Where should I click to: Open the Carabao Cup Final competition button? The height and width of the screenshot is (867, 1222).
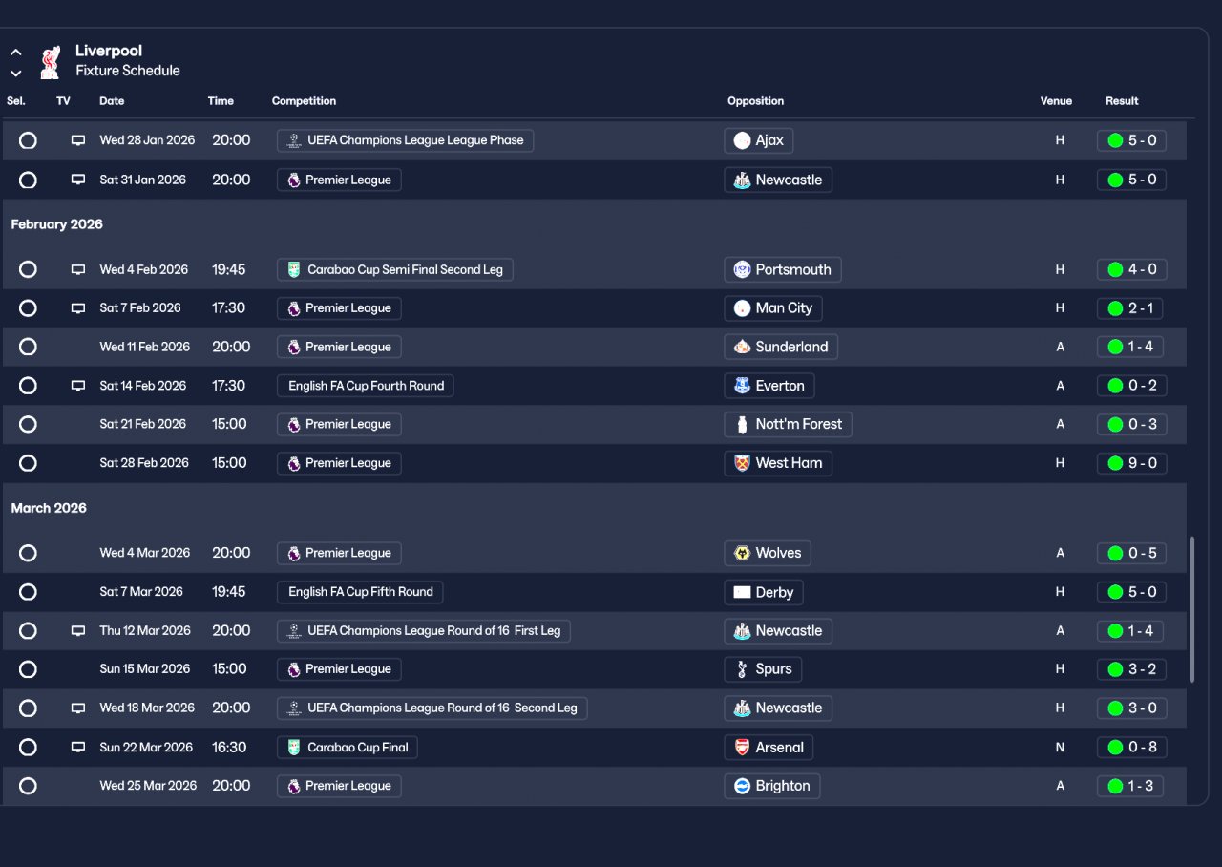point(347,747)
